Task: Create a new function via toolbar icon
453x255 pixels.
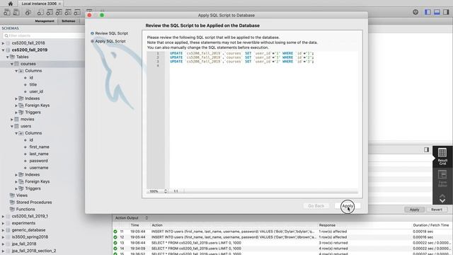Action: pos(77,13)
